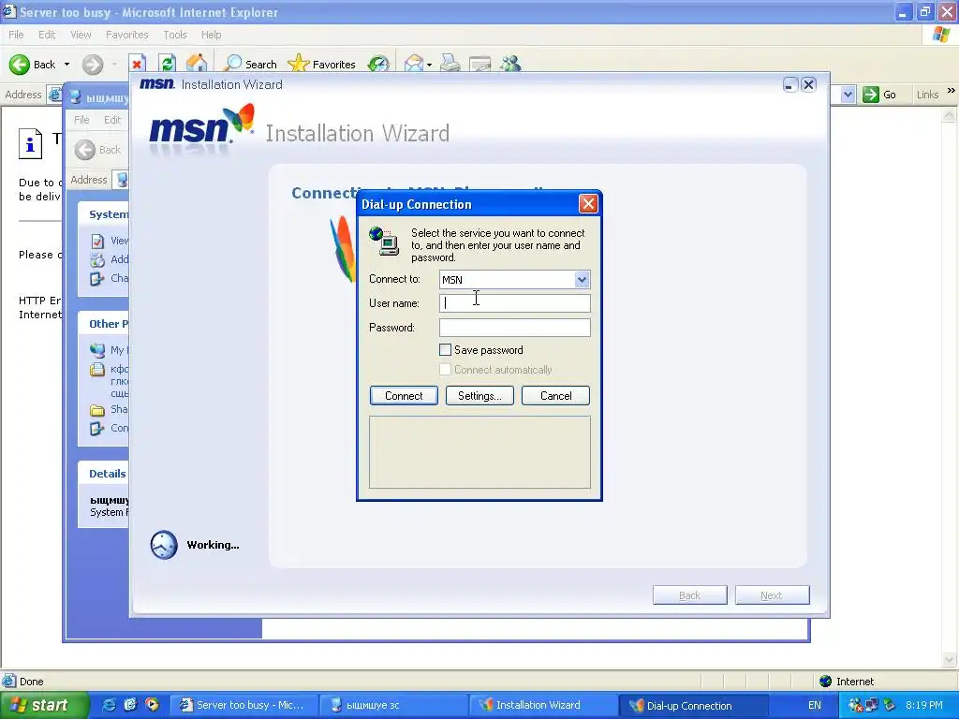
Task: Click the Messenger icon in IE toolbar
Action: [x=510, y=64]
